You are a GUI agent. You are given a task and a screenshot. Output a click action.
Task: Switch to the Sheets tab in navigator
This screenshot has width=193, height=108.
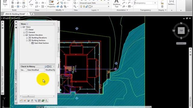click(59, 84)
